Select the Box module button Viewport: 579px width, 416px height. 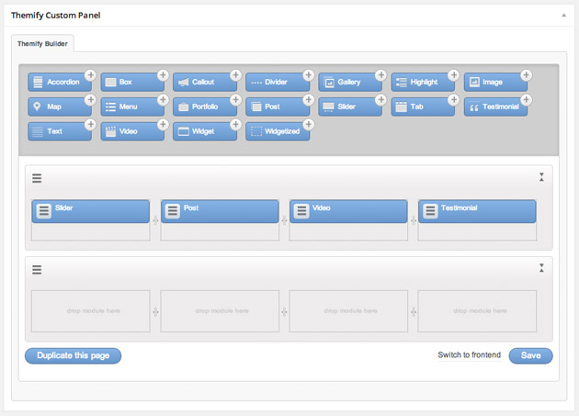click(x=132, y=82)
